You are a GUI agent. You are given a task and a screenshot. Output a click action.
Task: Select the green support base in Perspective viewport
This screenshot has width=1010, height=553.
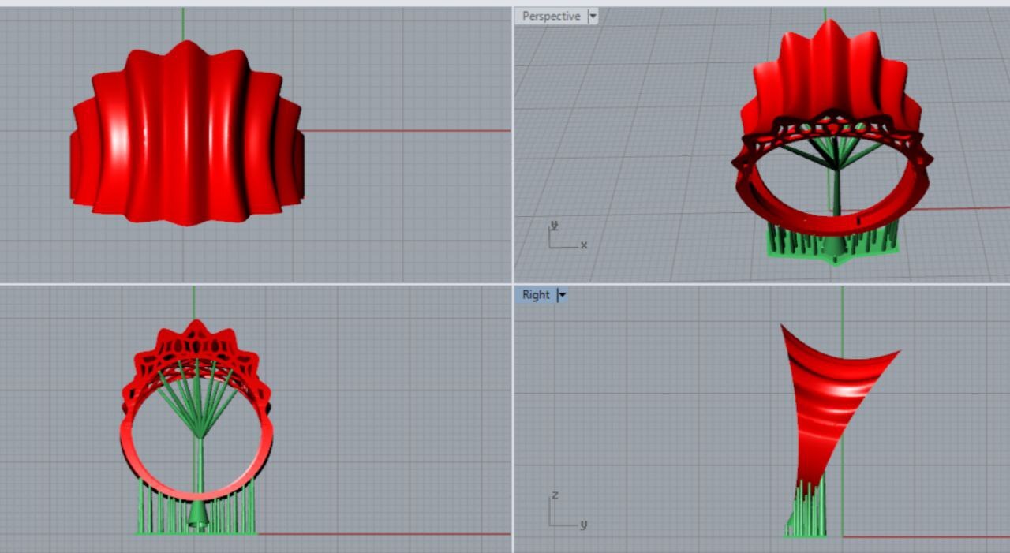[832, 243]
